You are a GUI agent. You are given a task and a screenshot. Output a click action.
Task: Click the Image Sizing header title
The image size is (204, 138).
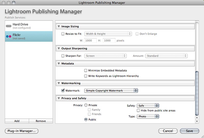[x=70, y=26]
